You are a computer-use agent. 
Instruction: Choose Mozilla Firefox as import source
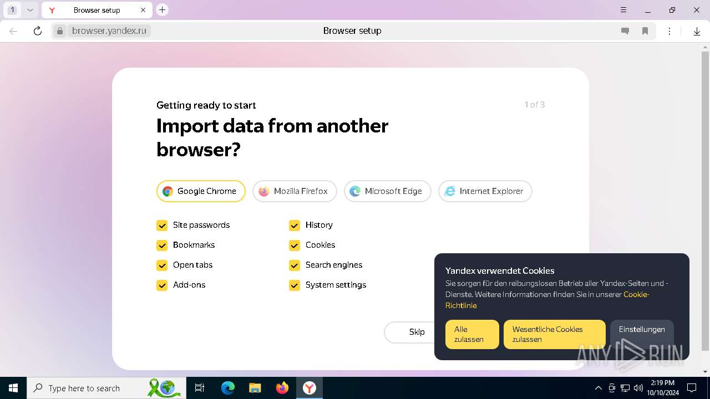pyautogui.click(x=295, y=191)
